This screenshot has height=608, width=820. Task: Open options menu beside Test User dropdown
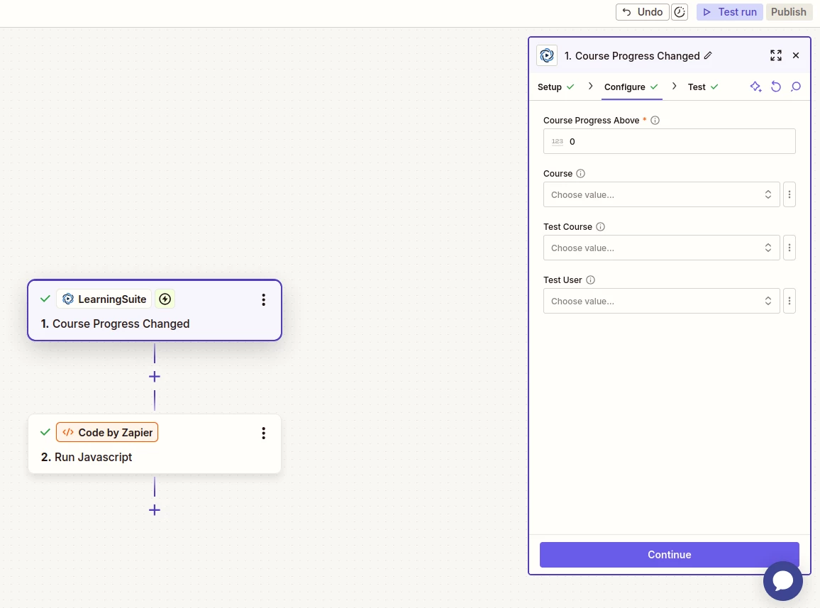coord(789,301)
